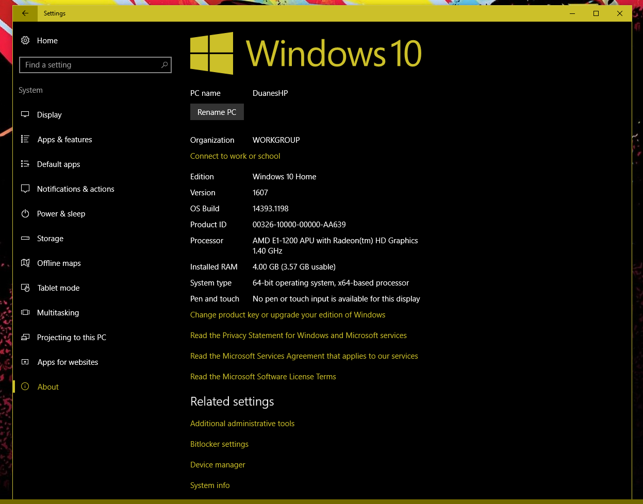Click the 64-bit operating system text

[x=331, y=282]
